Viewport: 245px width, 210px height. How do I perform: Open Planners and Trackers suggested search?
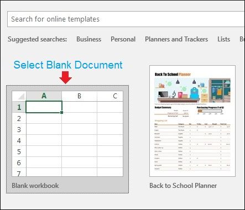click(176, 39)
